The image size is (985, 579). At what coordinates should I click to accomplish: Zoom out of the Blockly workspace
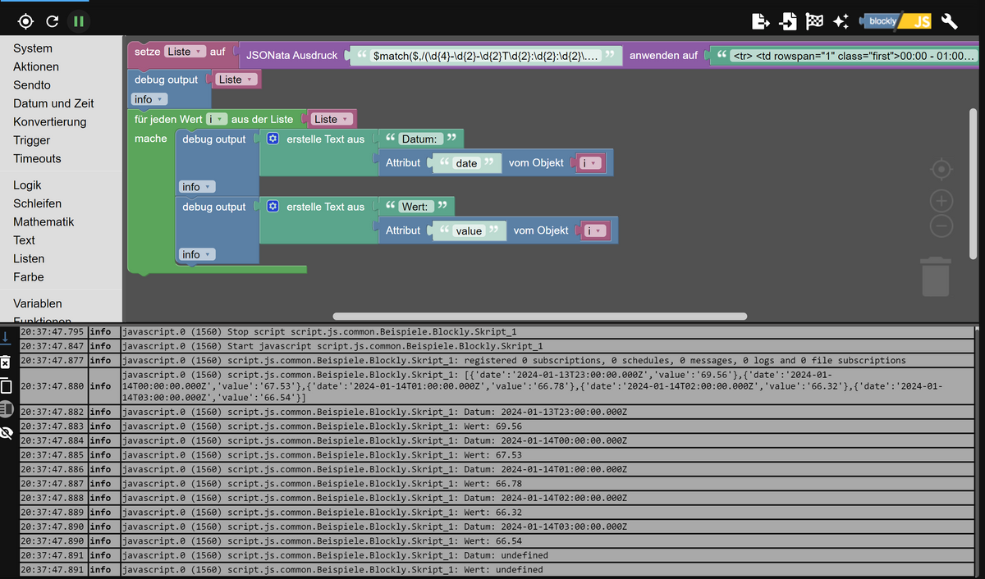(941, 226)
